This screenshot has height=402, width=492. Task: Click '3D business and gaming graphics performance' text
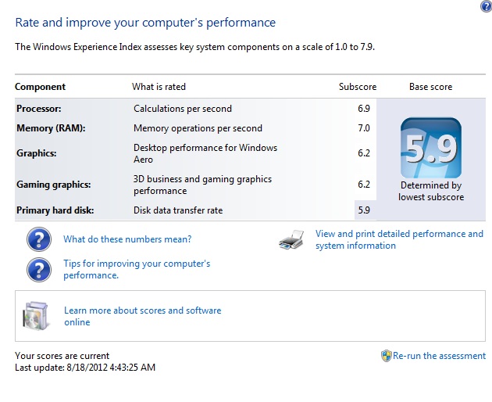point(203,185)
